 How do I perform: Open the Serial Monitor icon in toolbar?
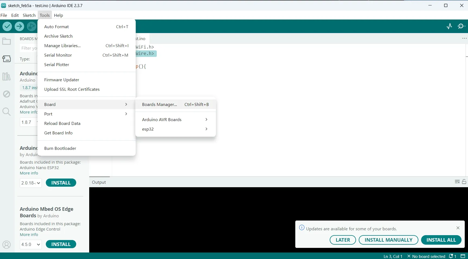[x=461, y=26]
